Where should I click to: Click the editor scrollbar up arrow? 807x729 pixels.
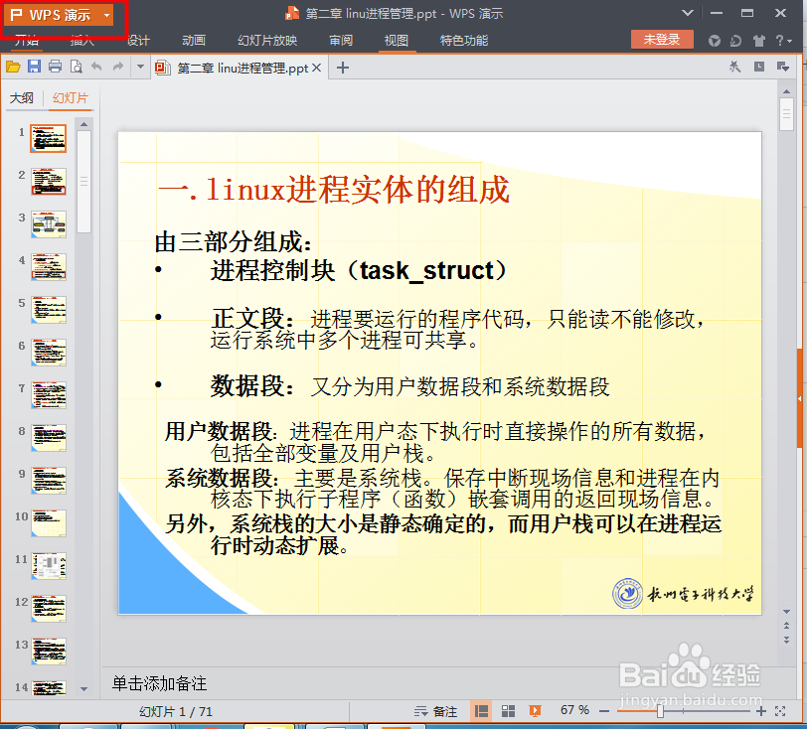[x=786, y=91]
